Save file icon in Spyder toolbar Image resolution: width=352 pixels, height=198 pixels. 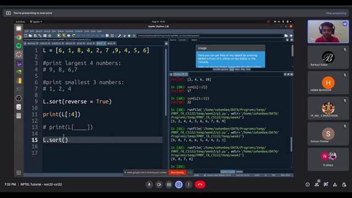click(35, 36)
